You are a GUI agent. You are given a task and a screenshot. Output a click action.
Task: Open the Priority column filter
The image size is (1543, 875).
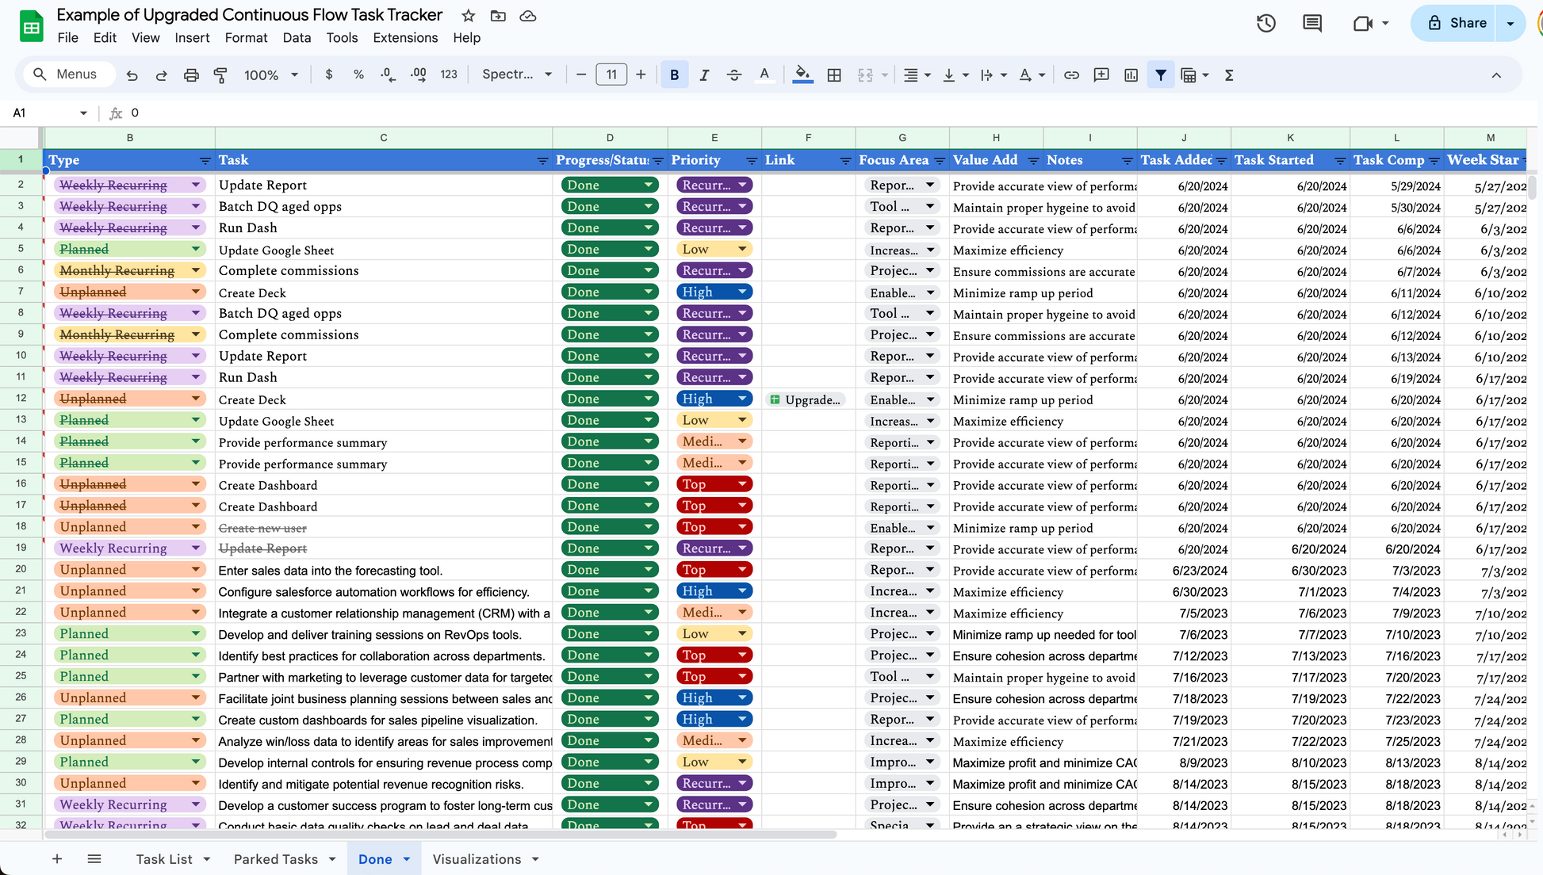(751, 161)
